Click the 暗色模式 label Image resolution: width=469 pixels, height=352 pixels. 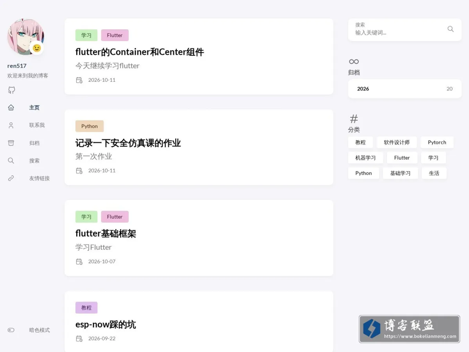[39, 330]
